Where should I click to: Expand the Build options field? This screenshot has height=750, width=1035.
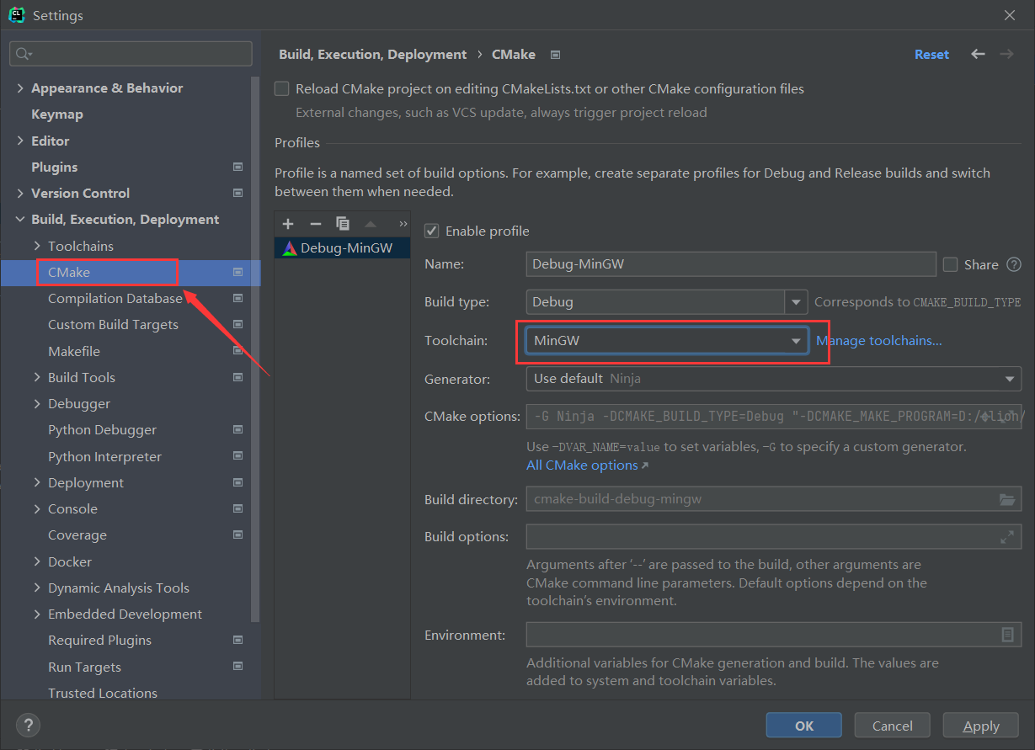coord(1007,536)
